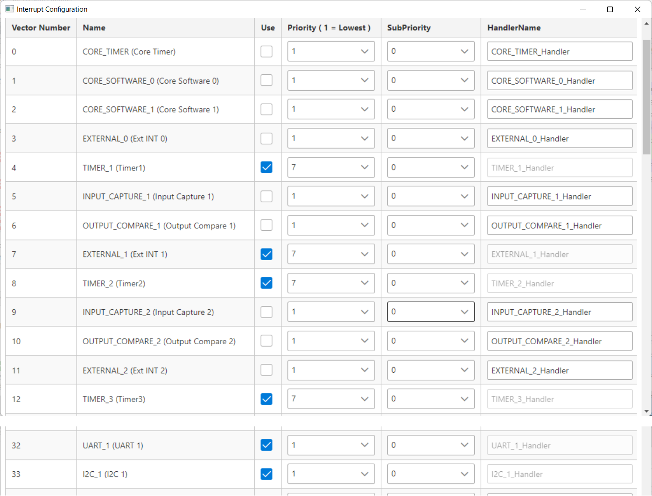652x496 pixels.
Task: Expand the INPUT_CAPTURE_2 SubPriority dropdown
Action: click(430, 312)
